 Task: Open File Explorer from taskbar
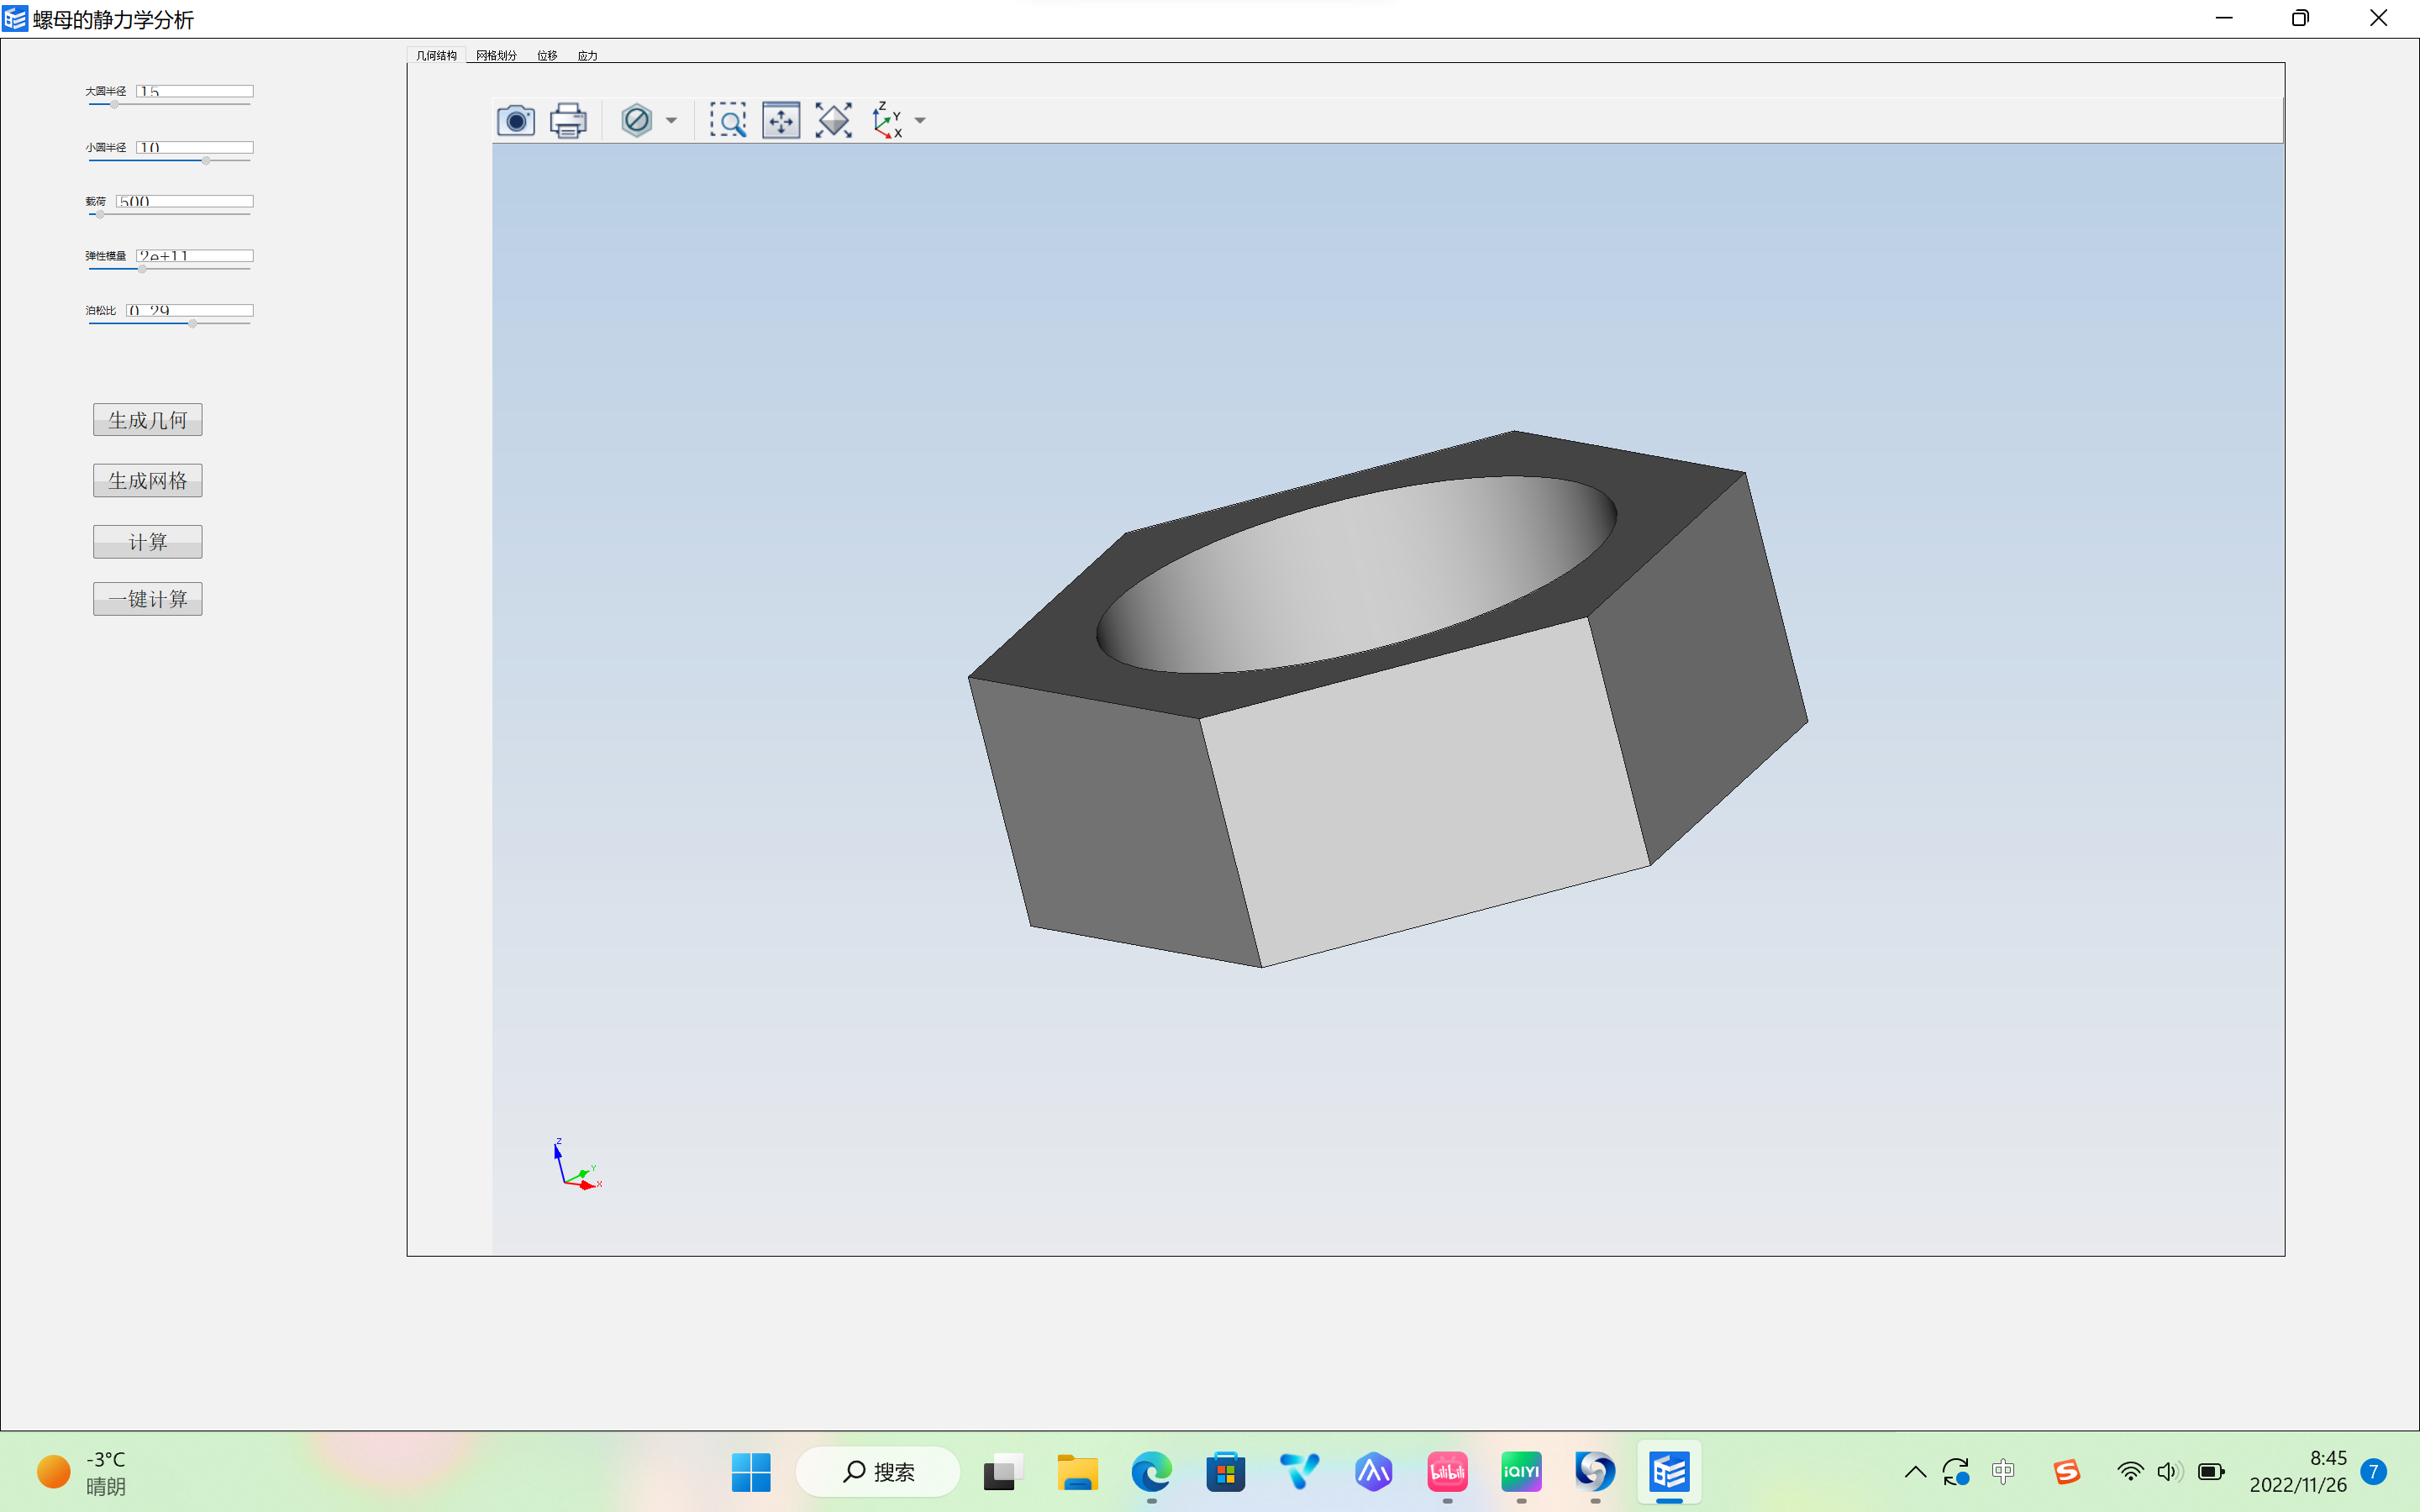tap(1077, 1472)
